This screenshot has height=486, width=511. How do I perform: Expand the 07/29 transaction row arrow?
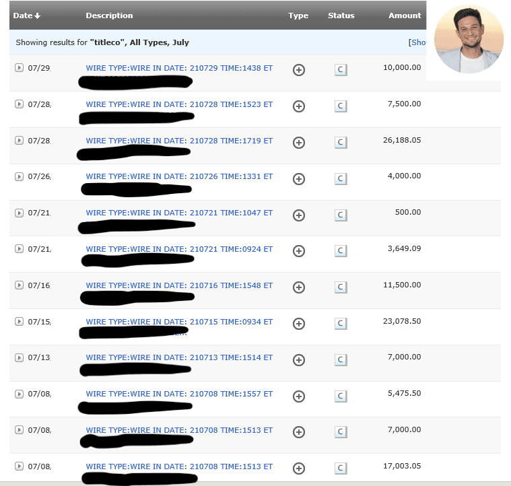tap(20, 68)
